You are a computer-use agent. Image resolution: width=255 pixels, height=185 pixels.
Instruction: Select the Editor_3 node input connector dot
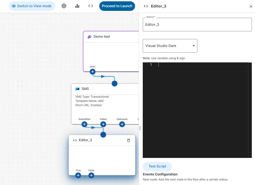tap(103, 135)
